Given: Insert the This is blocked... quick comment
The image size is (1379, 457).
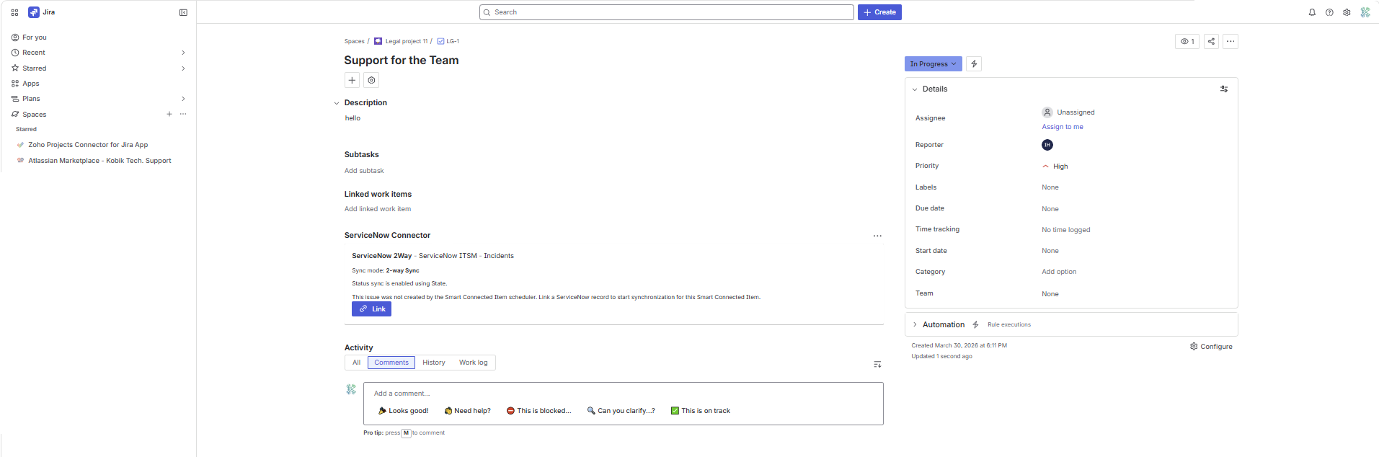Looking at the screenshot, I should (x=538, y=411).
